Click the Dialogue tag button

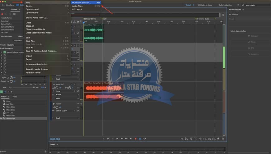253,36
